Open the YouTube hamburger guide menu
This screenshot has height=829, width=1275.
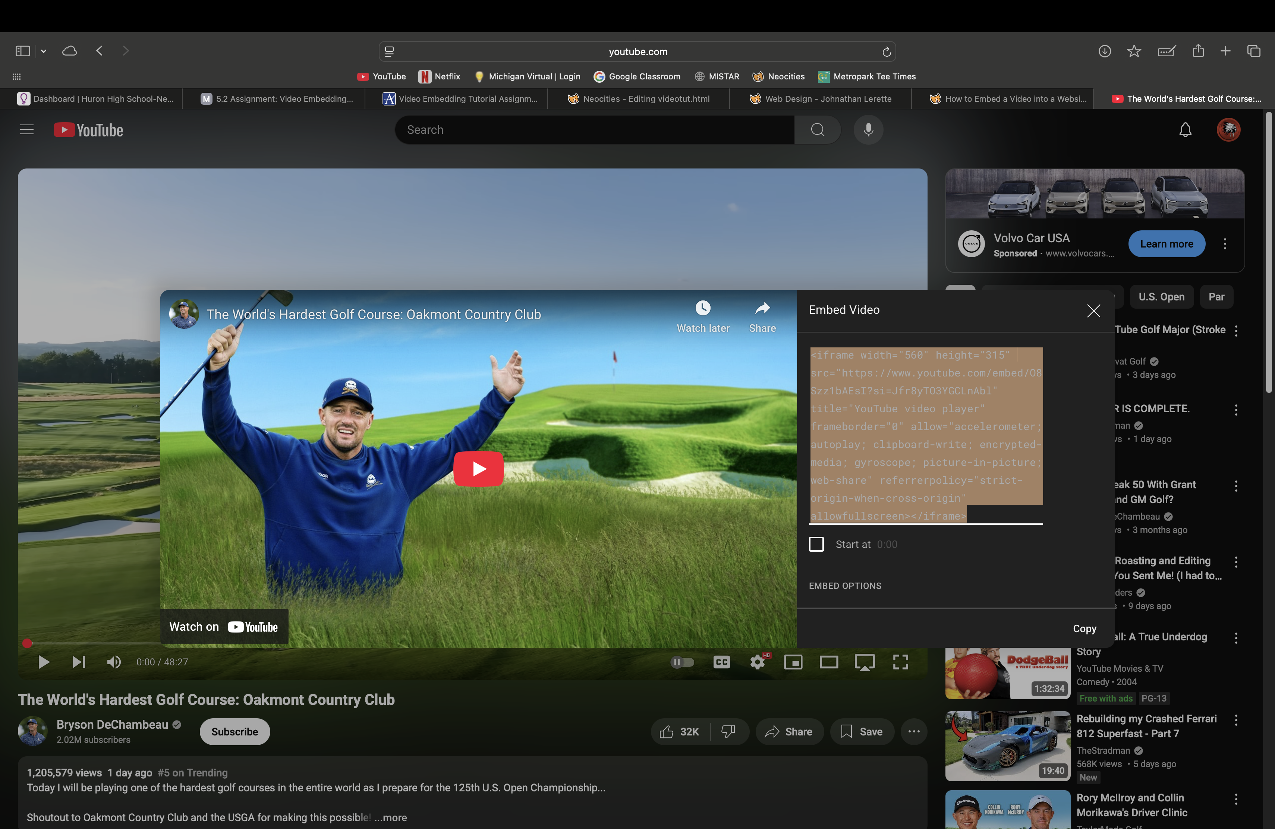(27, 130)
